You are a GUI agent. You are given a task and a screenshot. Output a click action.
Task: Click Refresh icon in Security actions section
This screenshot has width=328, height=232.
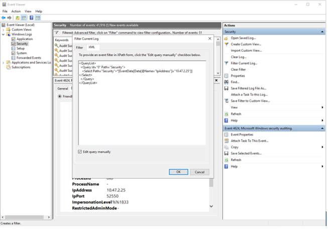pyautogui.click(x=226, y=114)
